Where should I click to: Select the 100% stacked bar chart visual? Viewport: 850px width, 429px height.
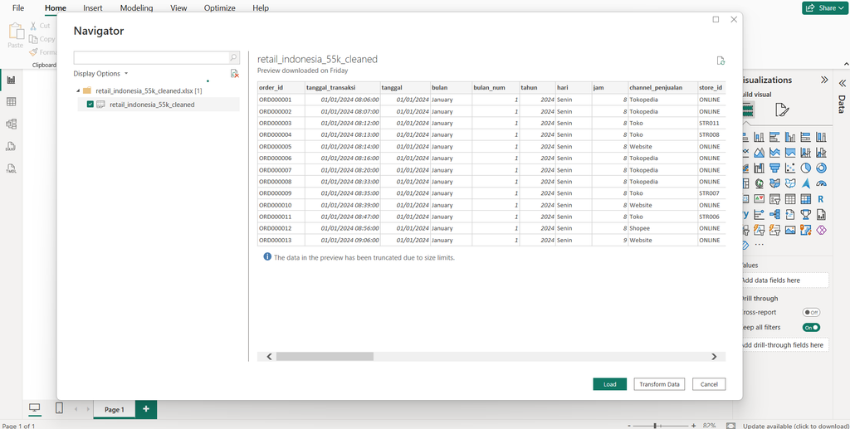[805, 137]
